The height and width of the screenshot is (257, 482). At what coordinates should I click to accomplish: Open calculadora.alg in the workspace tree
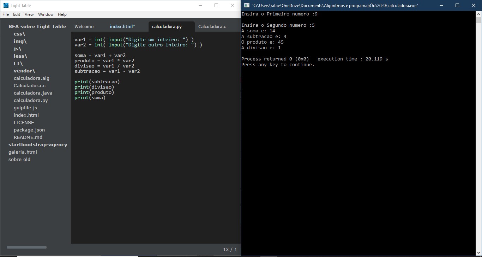tap(31, 78)
